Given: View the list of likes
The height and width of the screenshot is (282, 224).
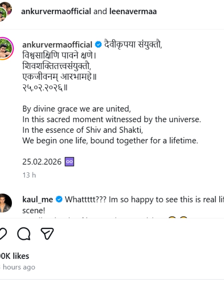Looking at the screenshot, I should [15, 256].
